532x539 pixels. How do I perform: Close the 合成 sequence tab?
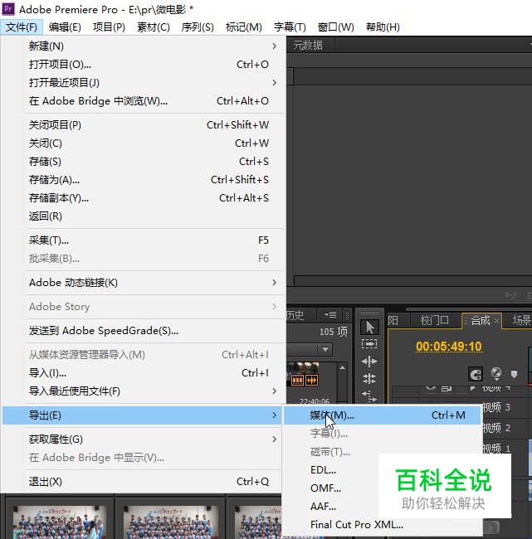[496, 321]
